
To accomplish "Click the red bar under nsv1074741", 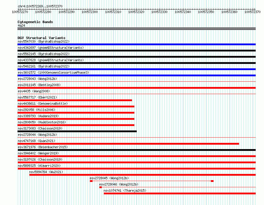I will 180,193.
